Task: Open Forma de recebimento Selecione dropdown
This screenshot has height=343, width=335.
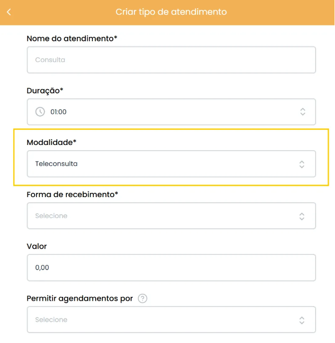Action: coord(172,216)
